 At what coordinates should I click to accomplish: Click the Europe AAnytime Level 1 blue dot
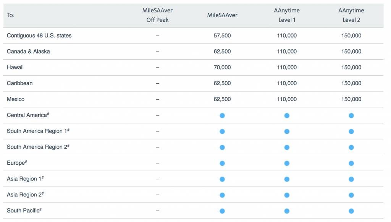click(287, 164)
